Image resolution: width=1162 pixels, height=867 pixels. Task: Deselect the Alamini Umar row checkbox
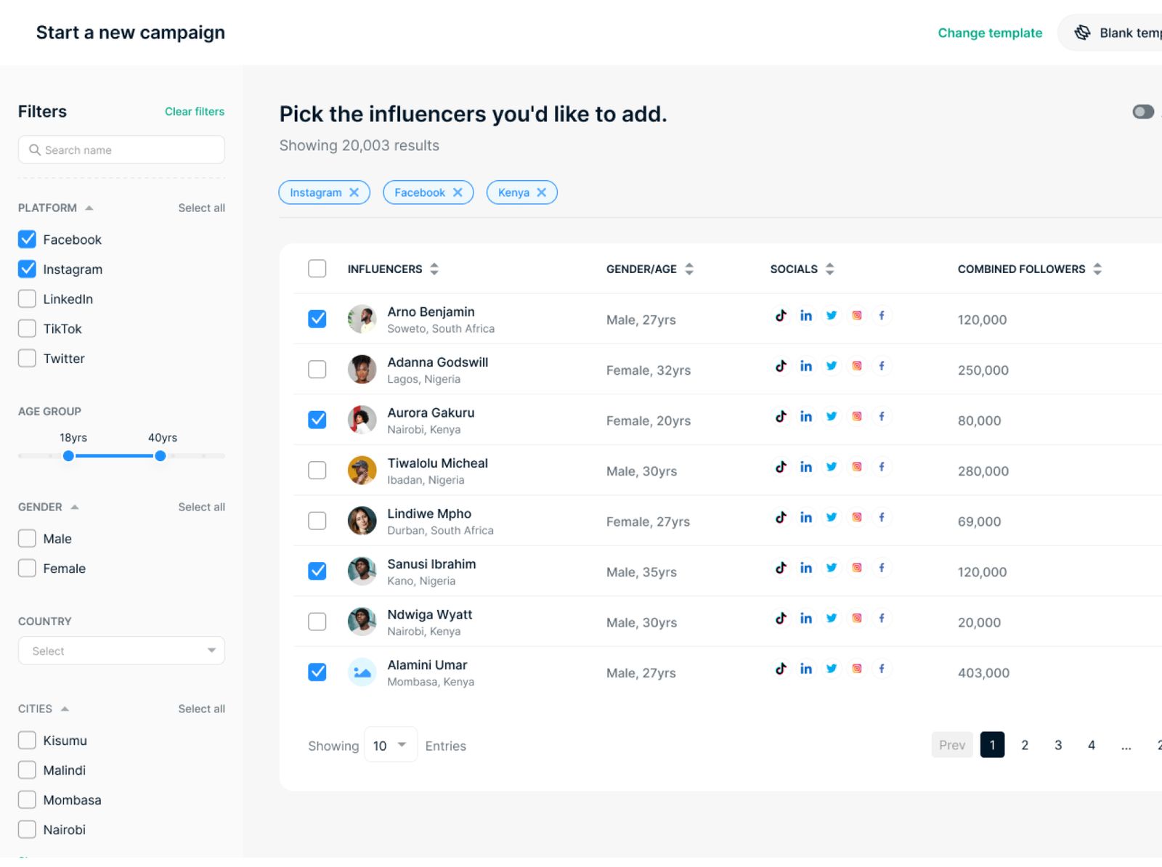(317, 672)
